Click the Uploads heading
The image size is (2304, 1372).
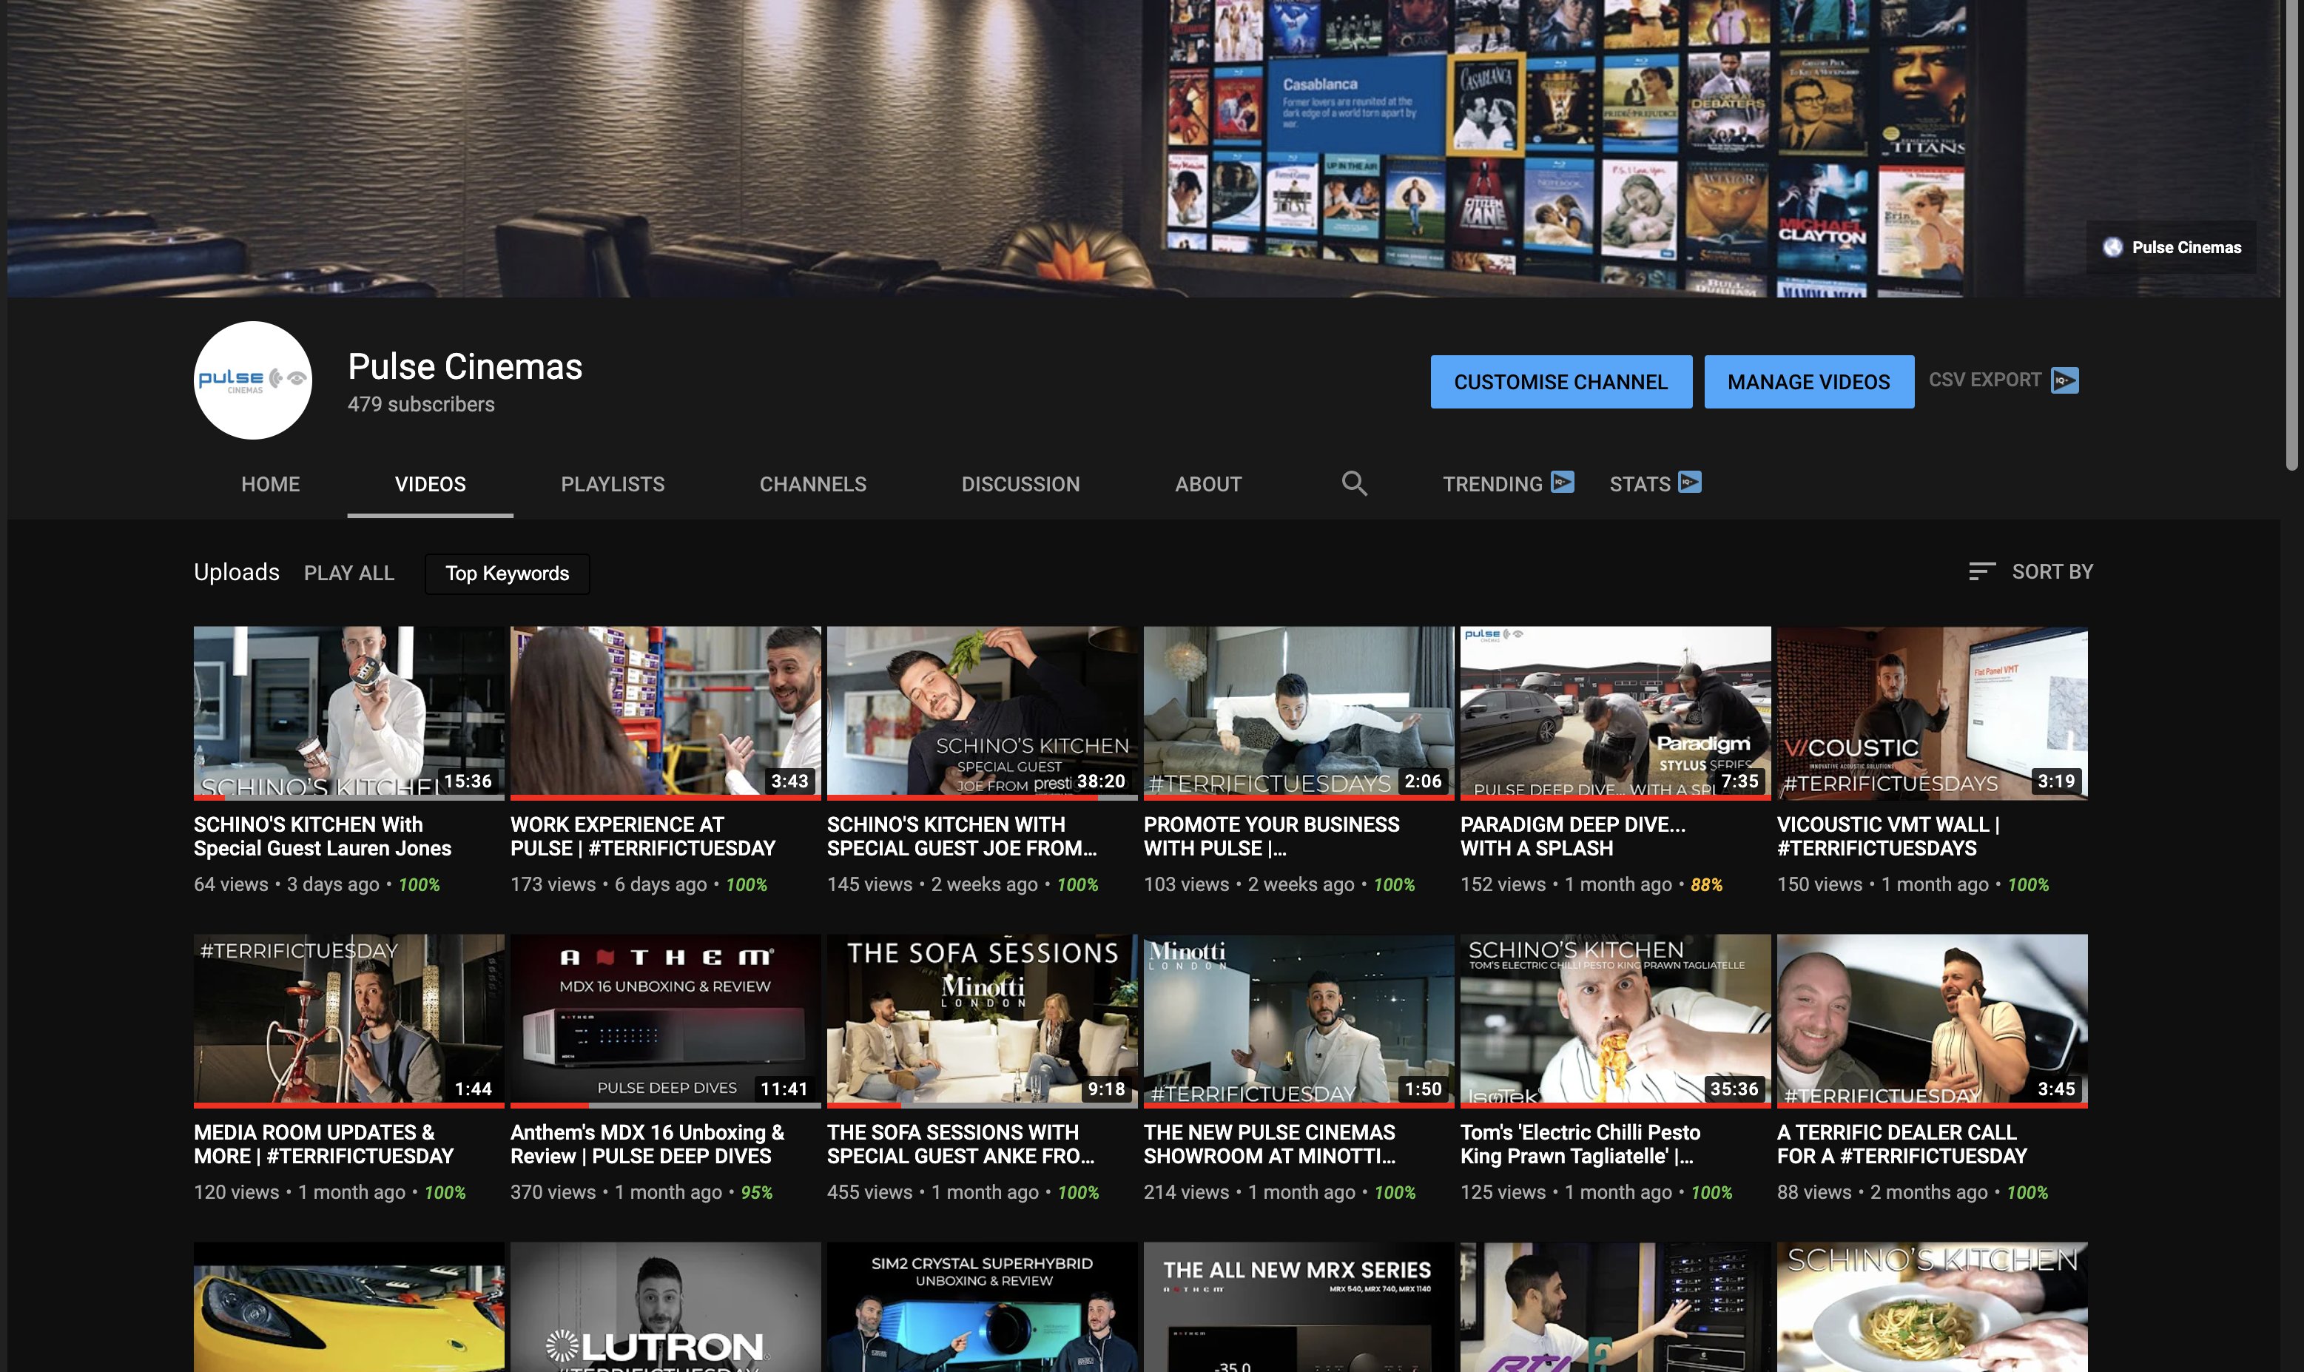[237, 572]
